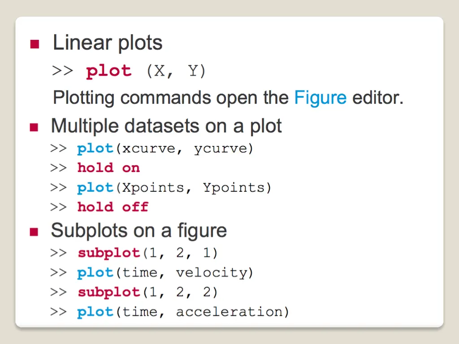Click the red bullet beside Subplots on a figure

pos(34,232)
